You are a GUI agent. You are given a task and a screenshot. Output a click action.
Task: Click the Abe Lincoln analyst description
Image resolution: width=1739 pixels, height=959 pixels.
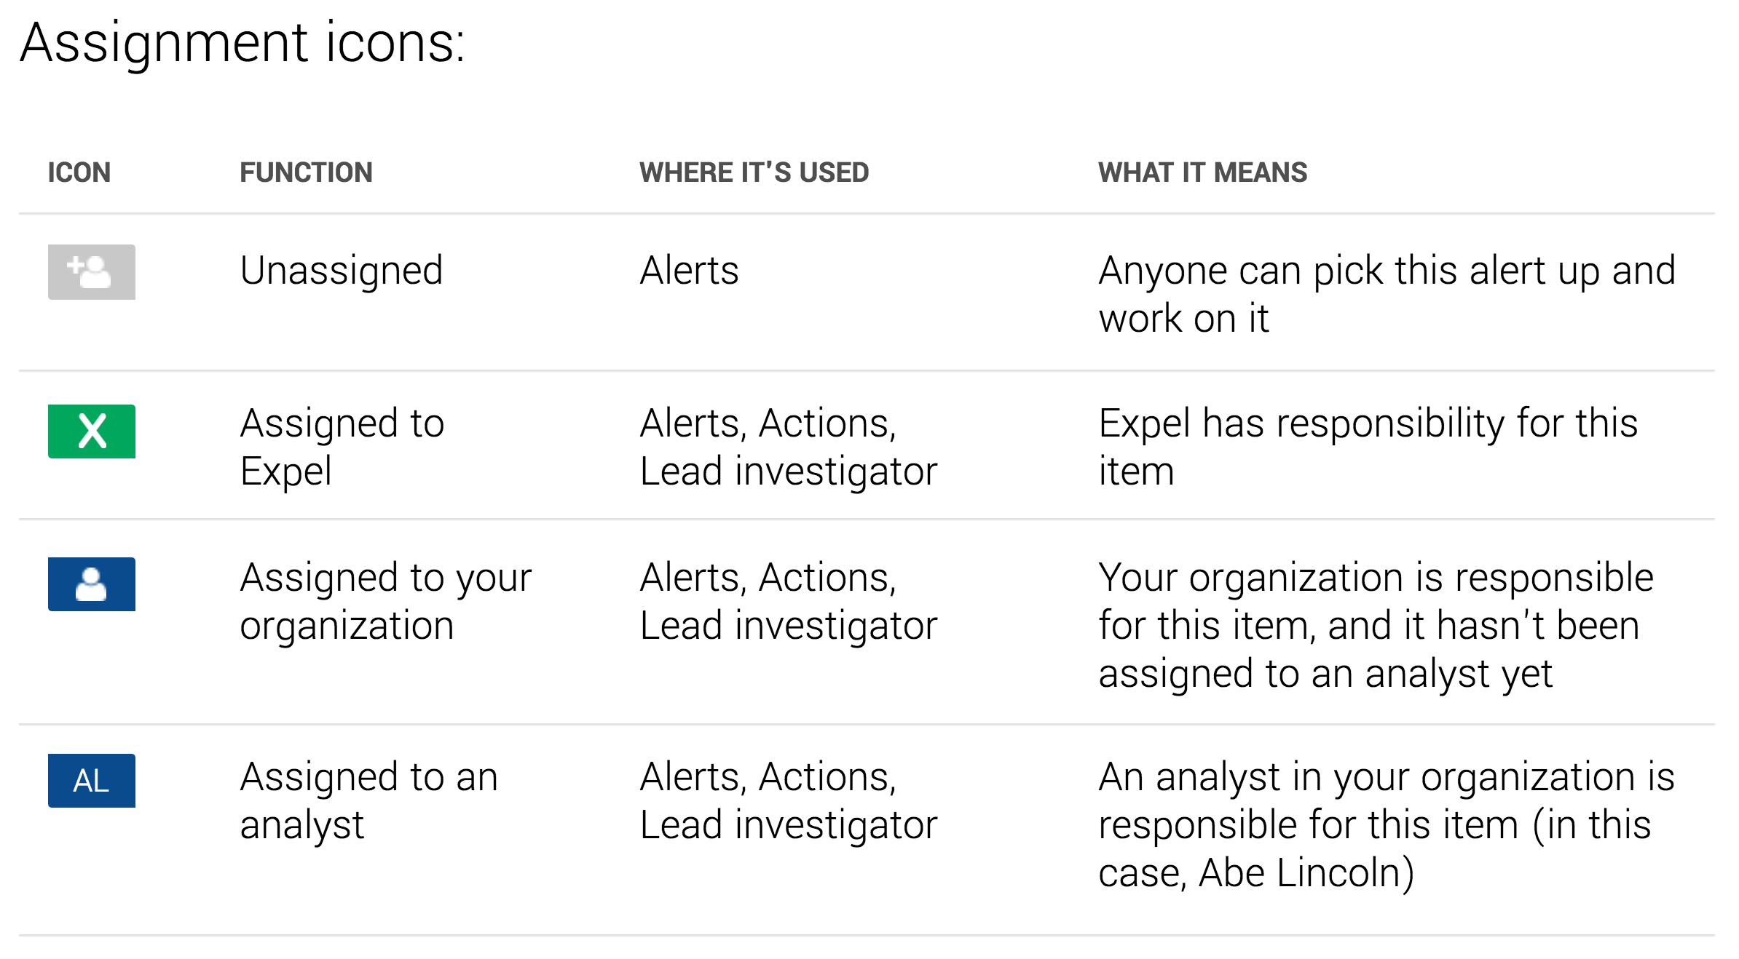point(1387,824)
